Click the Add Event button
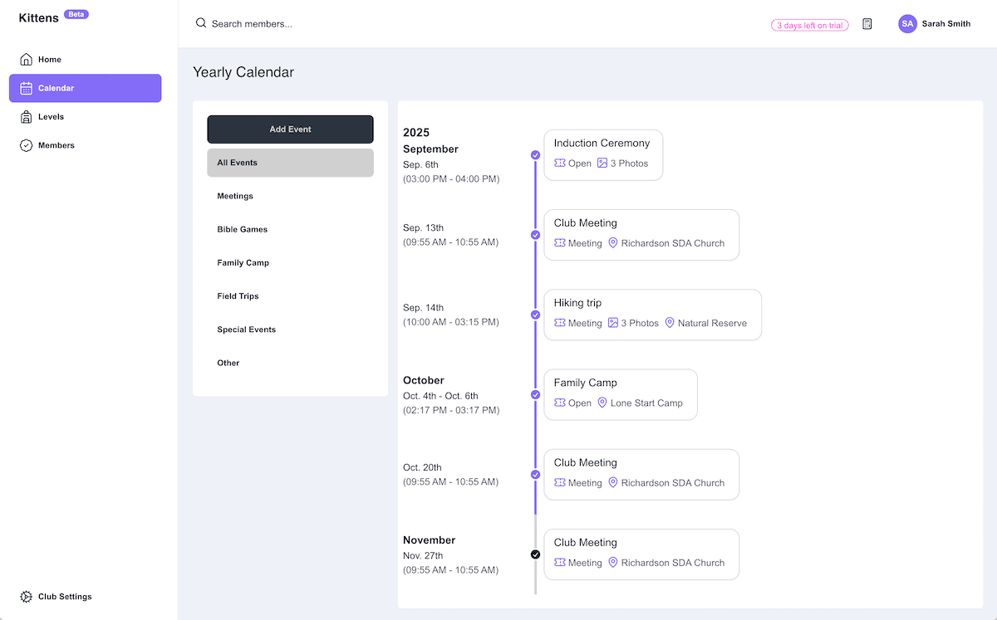Image resolution: width=997 pixels, height=620 pixels. tap(290, 129)
